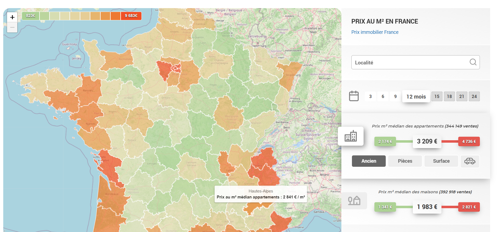
Task: Select the 18 months period
Action: (449, 96)
